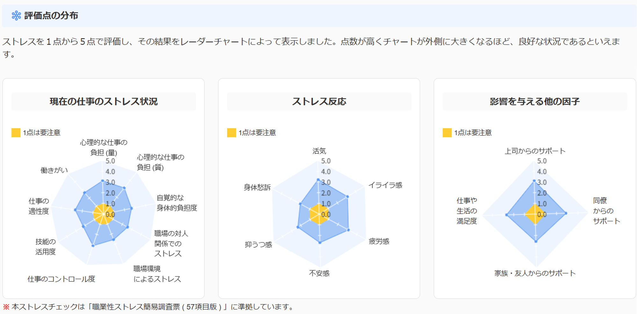Click yellow legend swatch in 現在の仕事のストレス状況 chart
Image resolution: width=637 pixels, height=314 pixels.
click(16, 133)
